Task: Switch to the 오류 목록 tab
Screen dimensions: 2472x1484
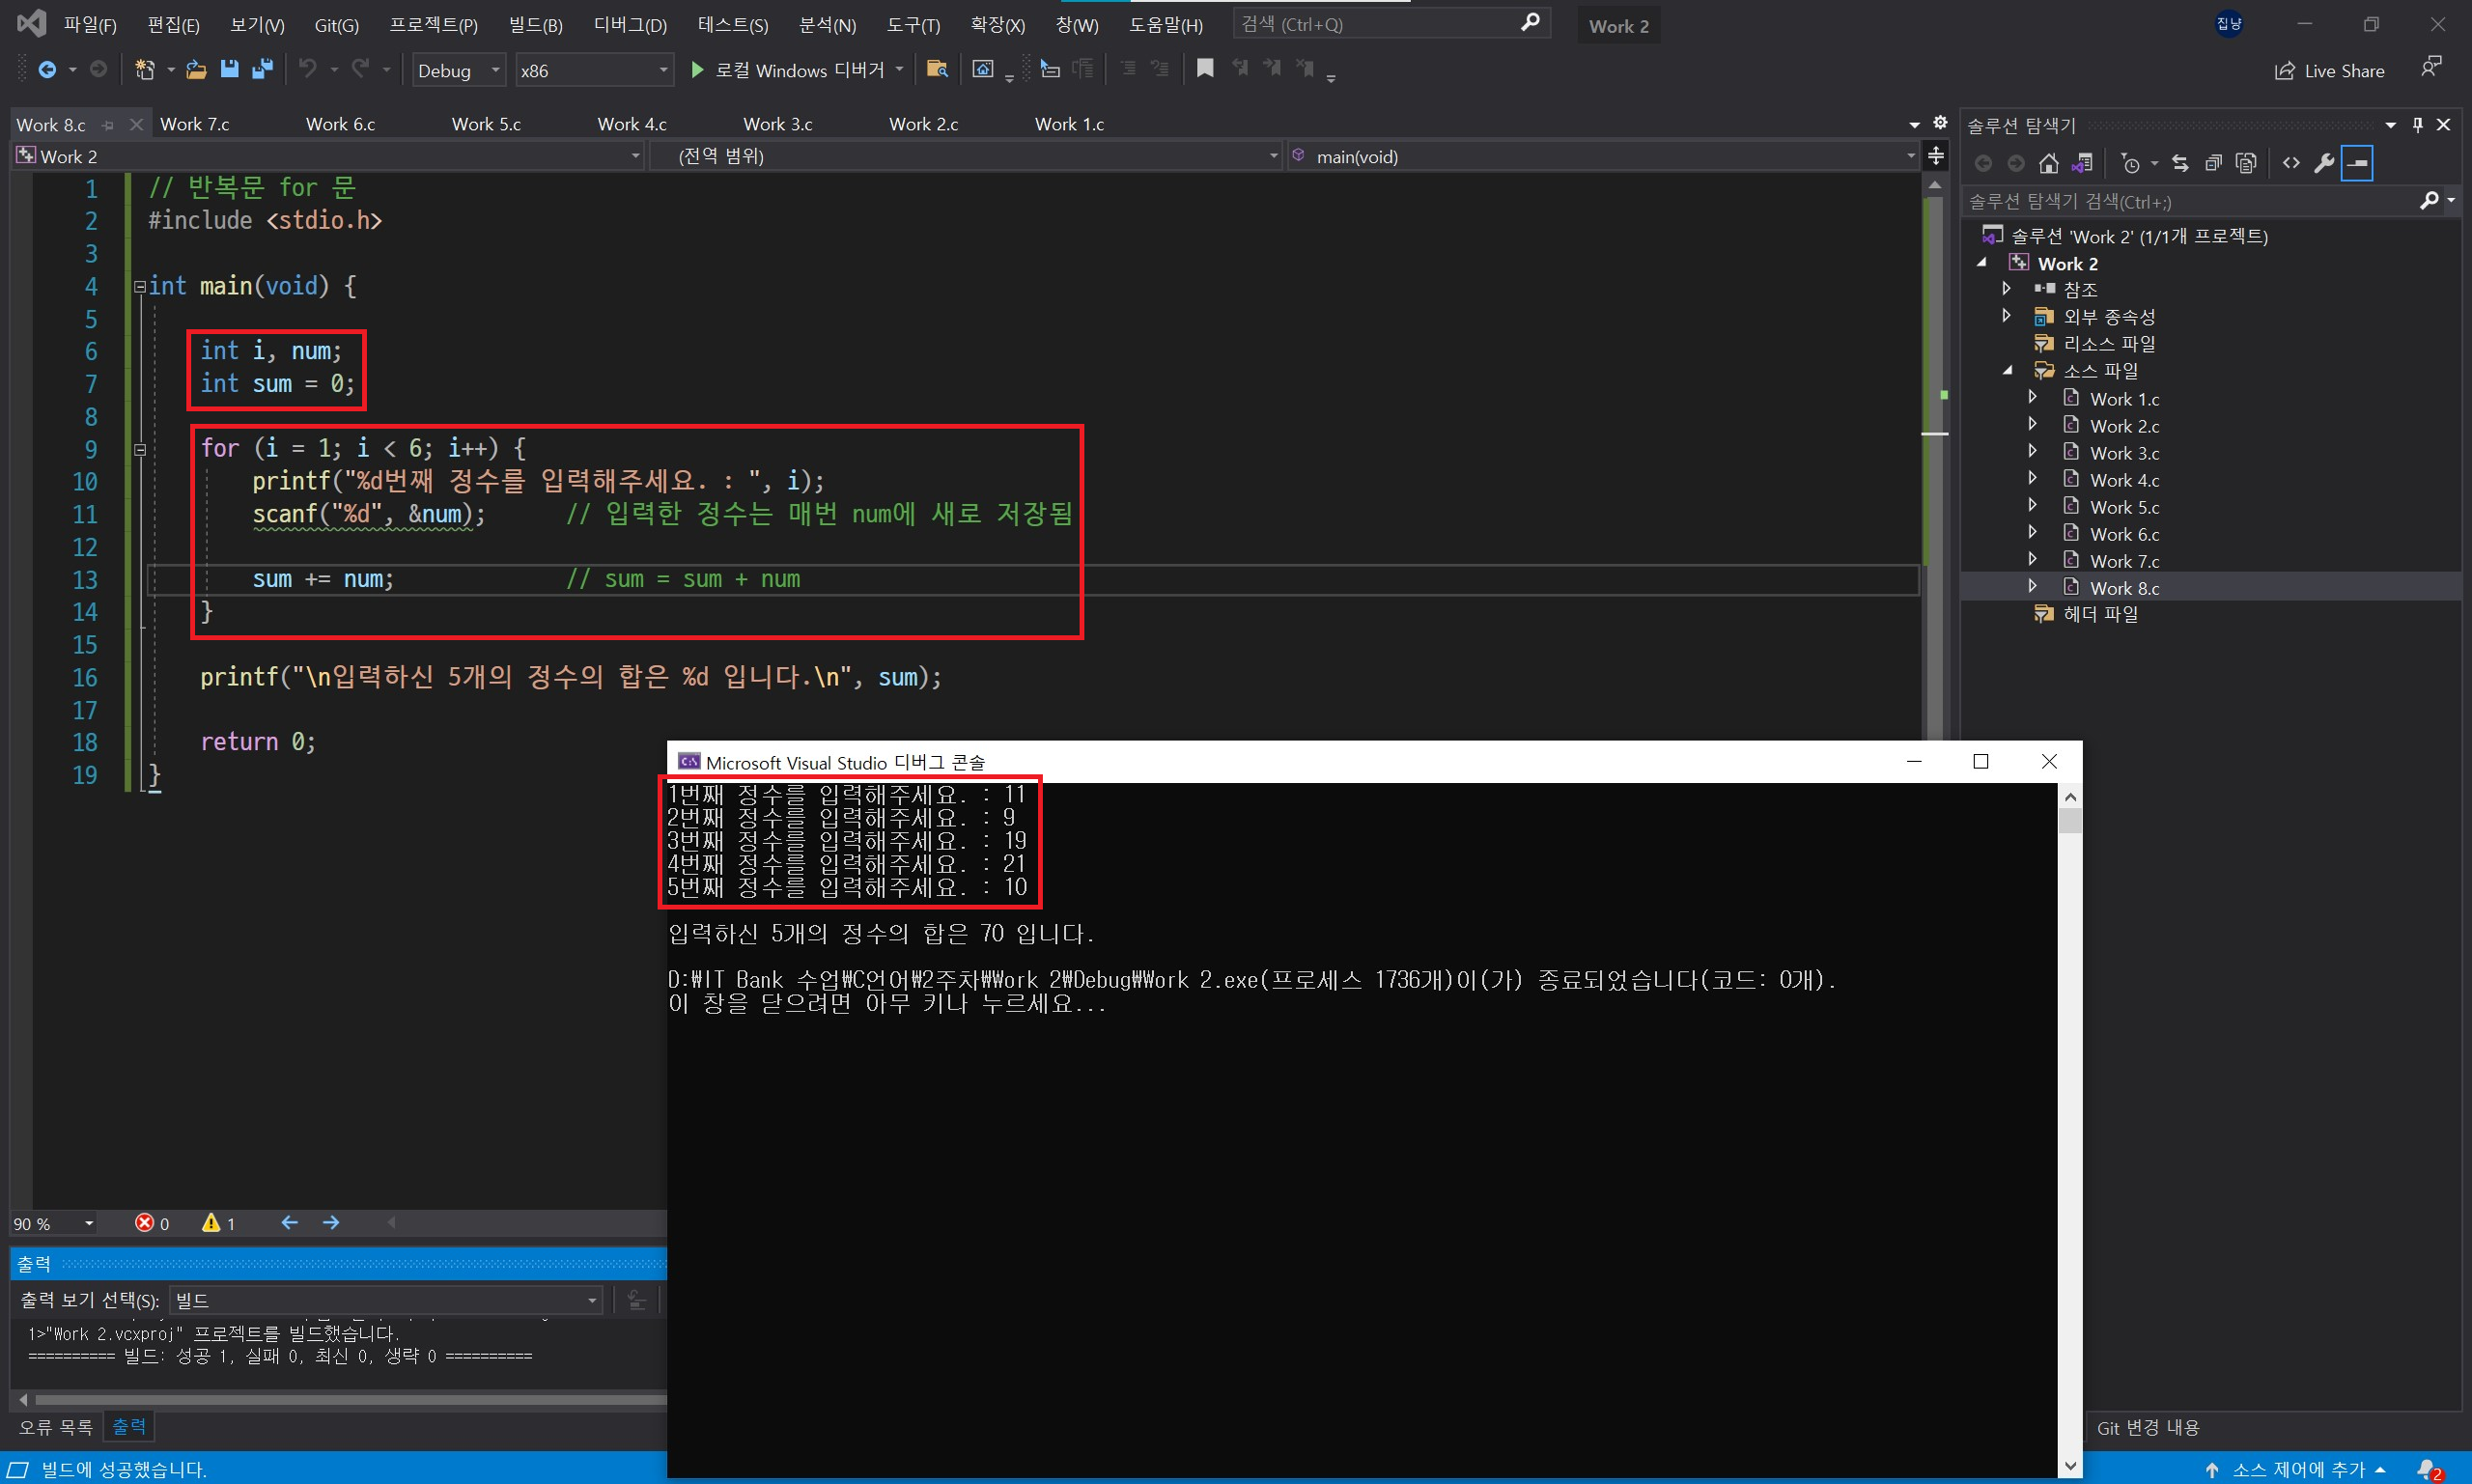Action: [x=55, y=1427]
